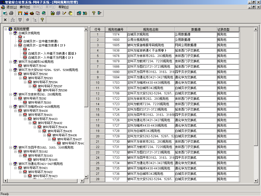Click the black X icon in second toolbar
This screenshot has width=261, height=196.
(x=5, y=20)
